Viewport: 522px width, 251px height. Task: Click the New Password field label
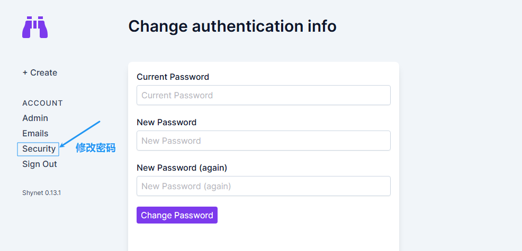(x=166, y=123)
